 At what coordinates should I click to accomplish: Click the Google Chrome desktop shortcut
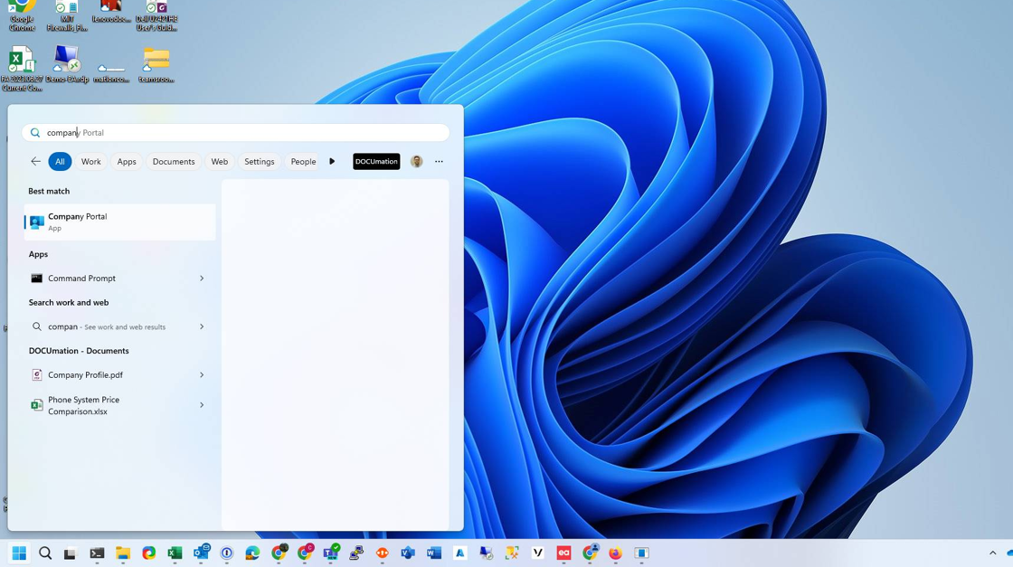coord(22,15)
